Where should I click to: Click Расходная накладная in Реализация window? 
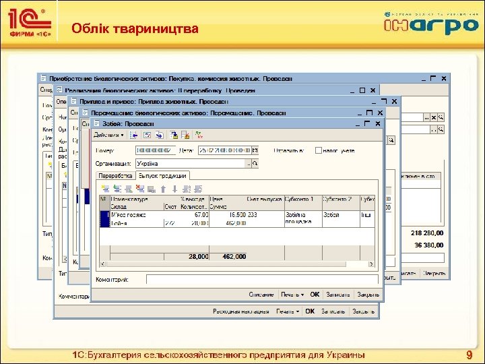point(241,311)
